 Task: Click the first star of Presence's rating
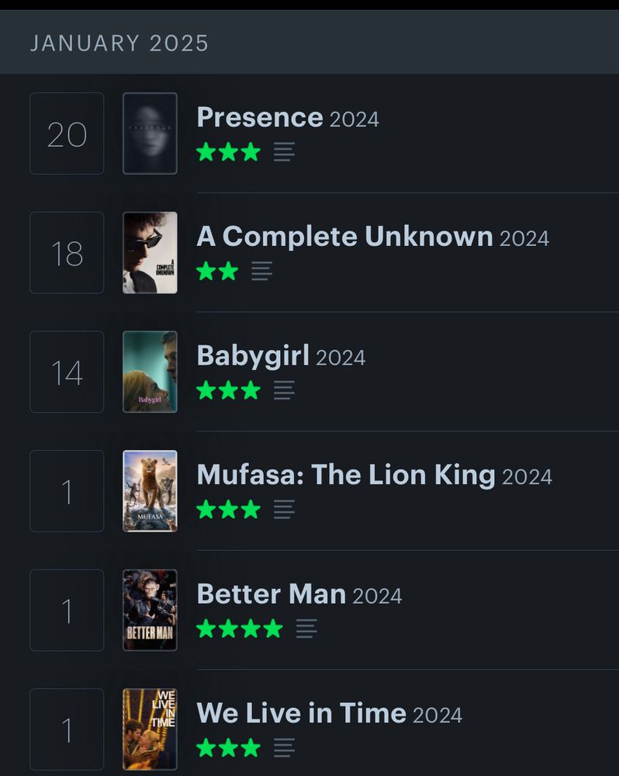pos(206,152)
